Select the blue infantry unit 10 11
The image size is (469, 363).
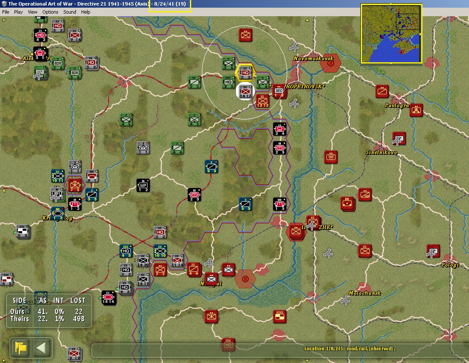pos(58,176)
